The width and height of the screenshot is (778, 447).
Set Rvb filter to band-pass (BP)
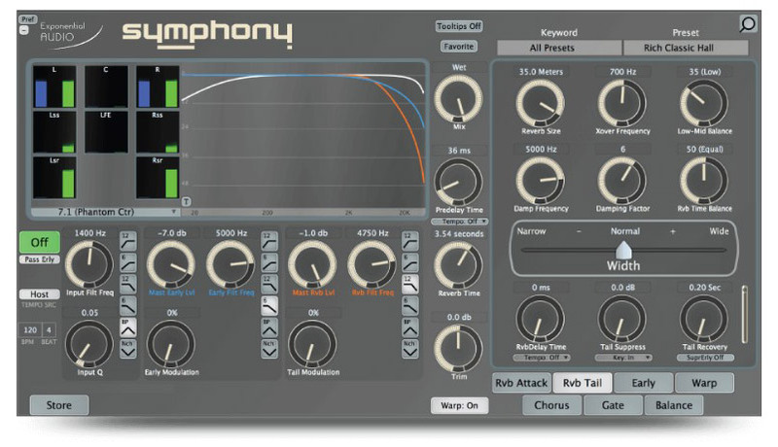[x=409, y=327]
